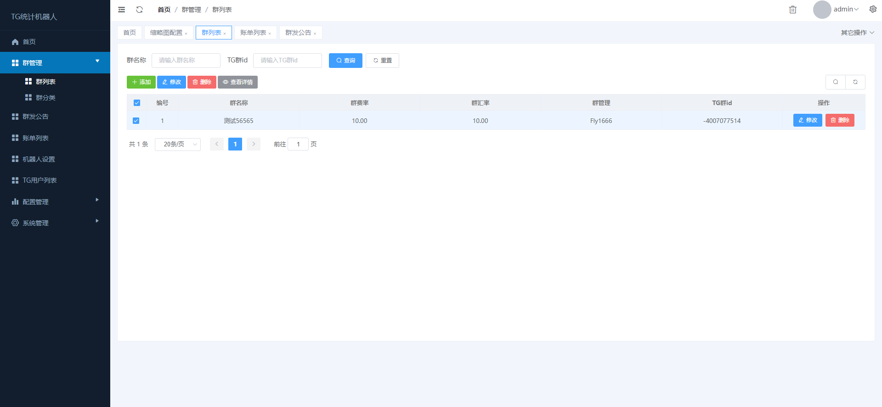
Task: Click the 查看详情 button
Action: 237,82
